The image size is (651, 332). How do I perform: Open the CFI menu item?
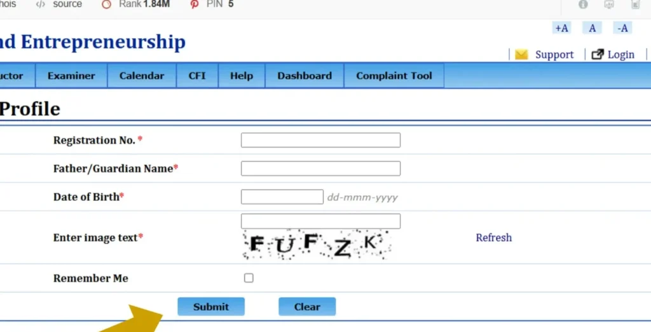197,76
